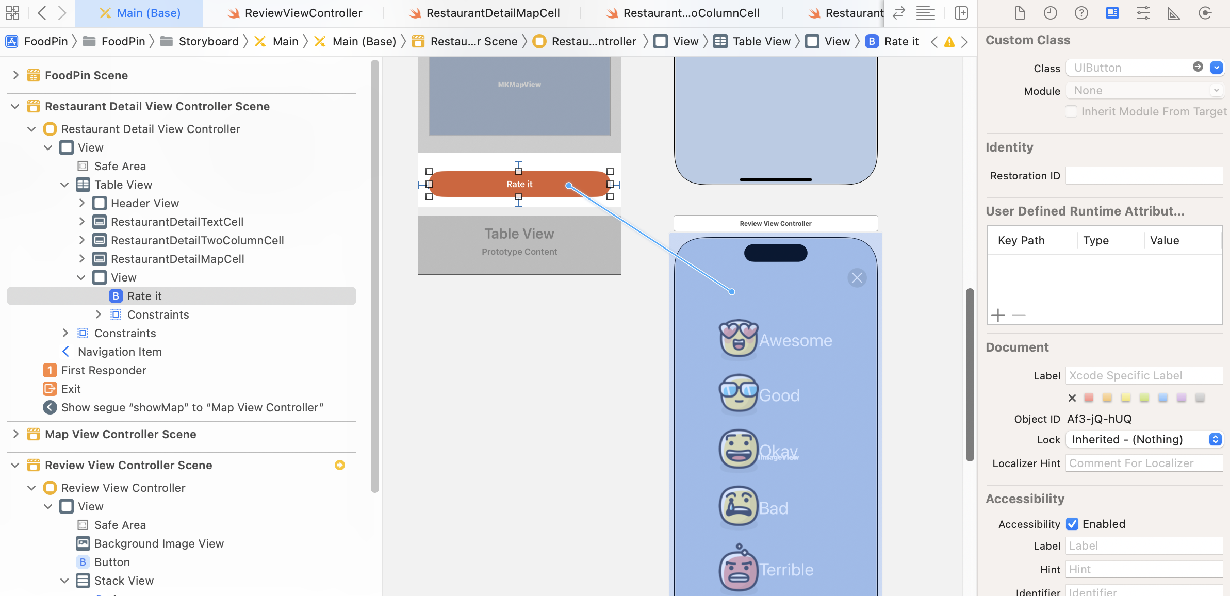Collapse the Review View Controller Scene
The image size is (1230, 596).
[14, 465]
